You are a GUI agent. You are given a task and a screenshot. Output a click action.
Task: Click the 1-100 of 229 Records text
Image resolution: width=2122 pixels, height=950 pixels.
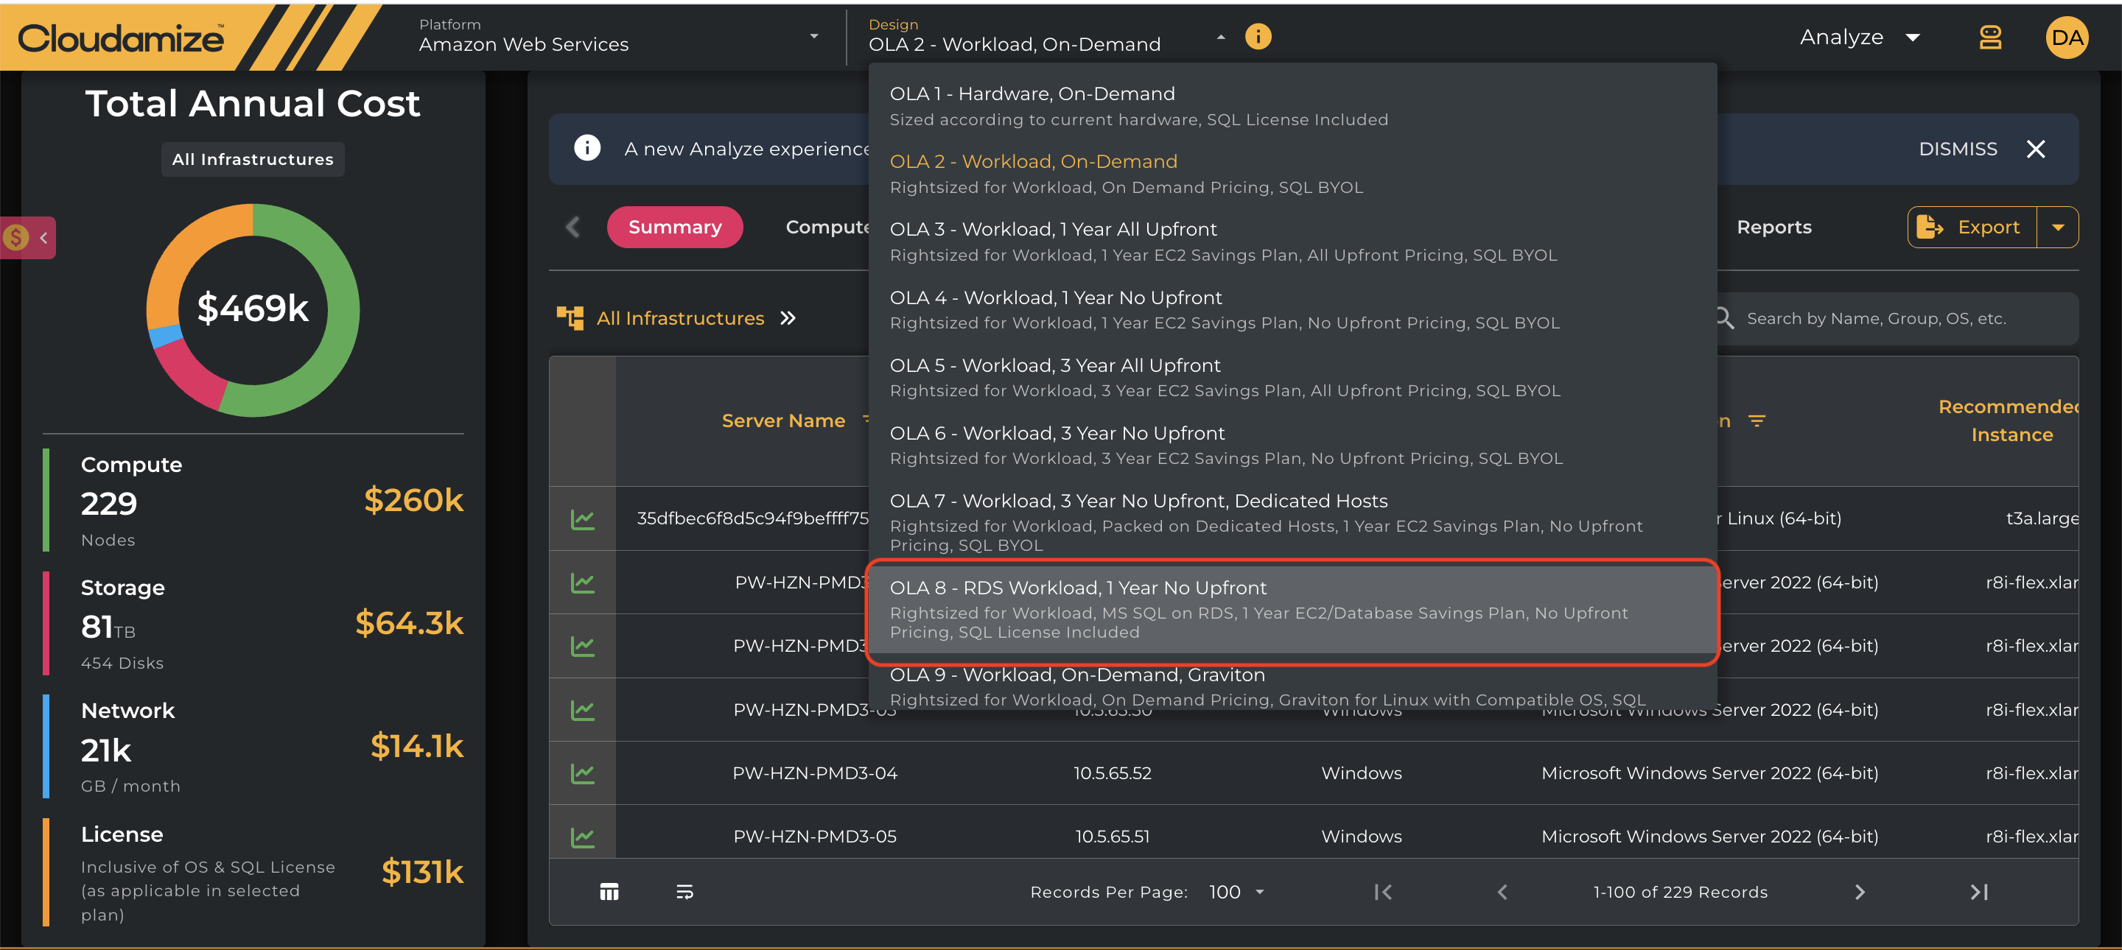click(x=1681, y=893)
